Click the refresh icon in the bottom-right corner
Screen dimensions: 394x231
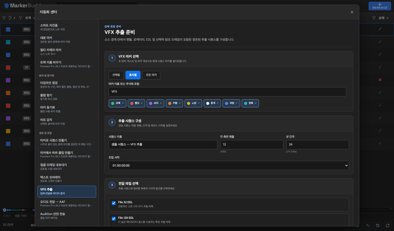coord(388,225)
